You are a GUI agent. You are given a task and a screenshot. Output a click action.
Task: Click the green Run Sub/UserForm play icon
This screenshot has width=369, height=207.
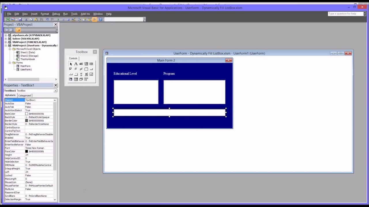tap(58, 20)
